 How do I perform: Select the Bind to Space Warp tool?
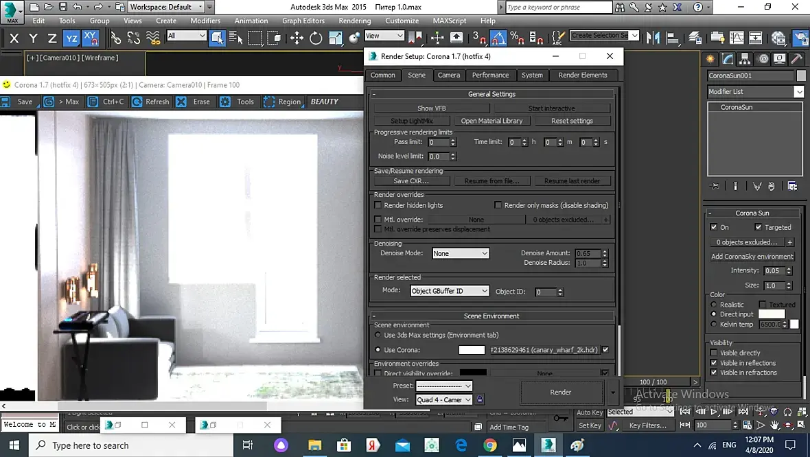(153, 38)
